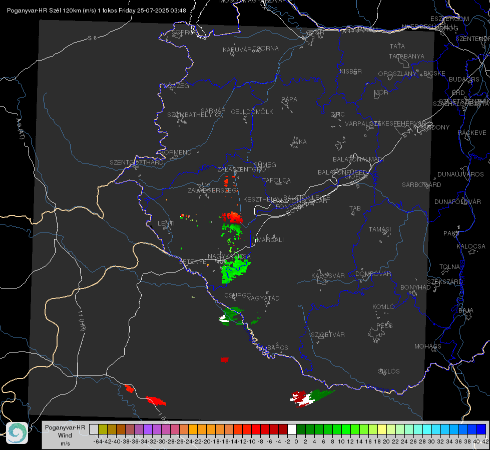Screen dimensions: 490x450
Task: Click the AJKA city label
Action: tap(299, 142)
